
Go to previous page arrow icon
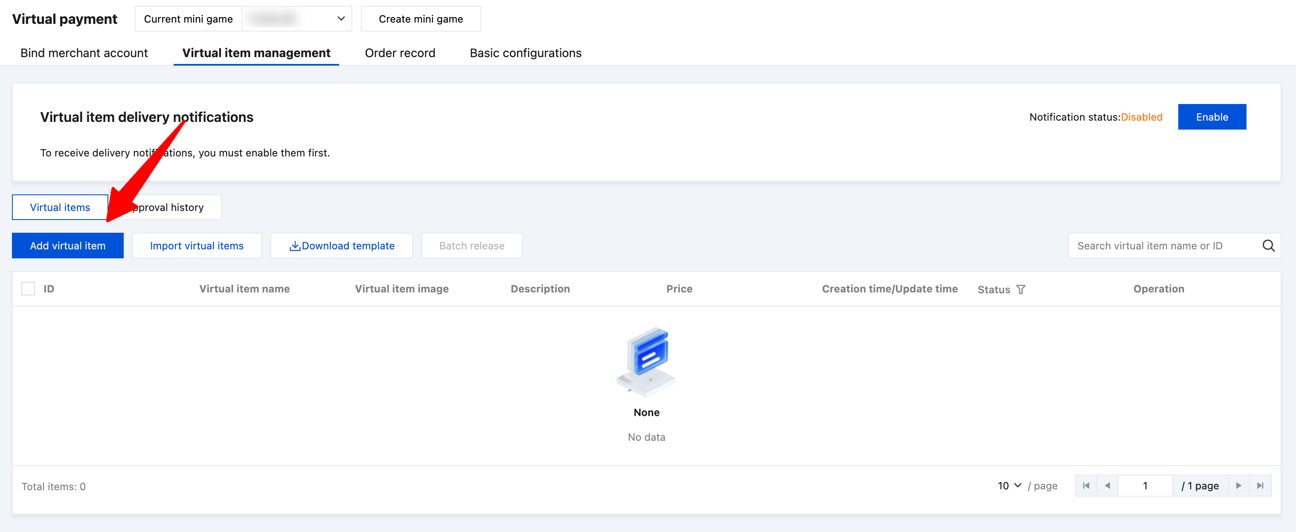pos(1107,486)
